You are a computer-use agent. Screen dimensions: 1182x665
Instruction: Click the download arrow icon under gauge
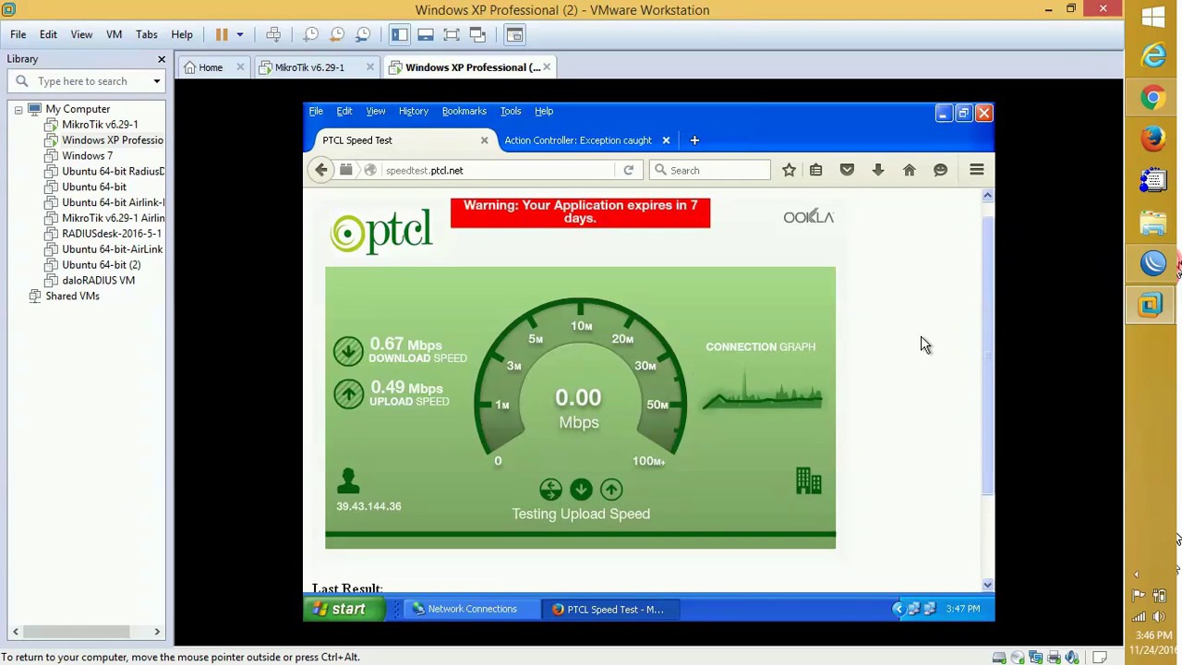pyautogui.click(x=581, y=490)
